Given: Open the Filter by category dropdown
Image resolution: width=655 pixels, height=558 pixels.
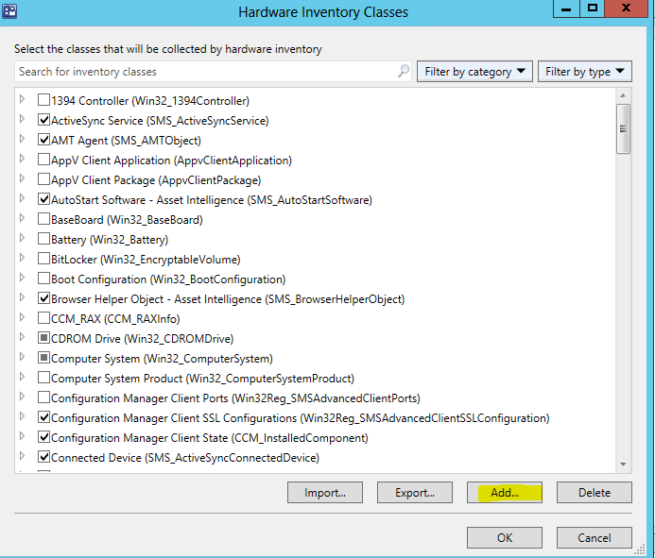Looking at the screenshot, I should 474,72.
